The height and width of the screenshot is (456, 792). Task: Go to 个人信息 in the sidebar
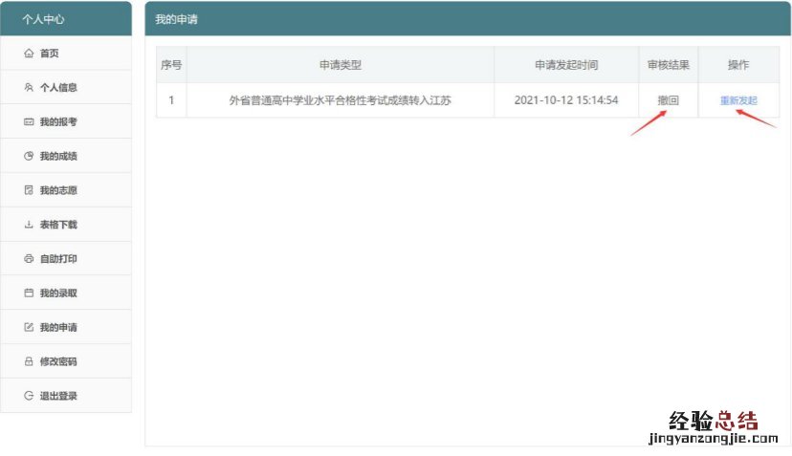pos(66,87)
